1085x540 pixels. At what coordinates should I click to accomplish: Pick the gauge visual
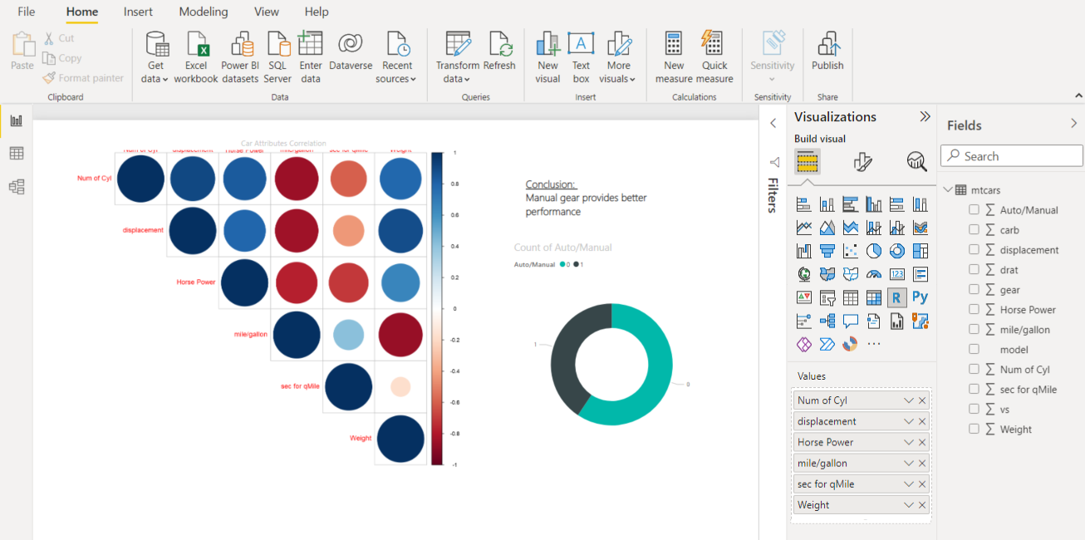pos(873,274)
